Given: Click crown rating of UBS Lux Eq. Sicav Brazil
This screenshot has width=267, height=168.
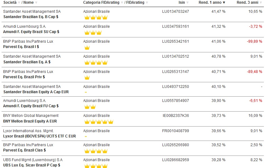Looking at the screenshot, I should click(x=96, y=166).
